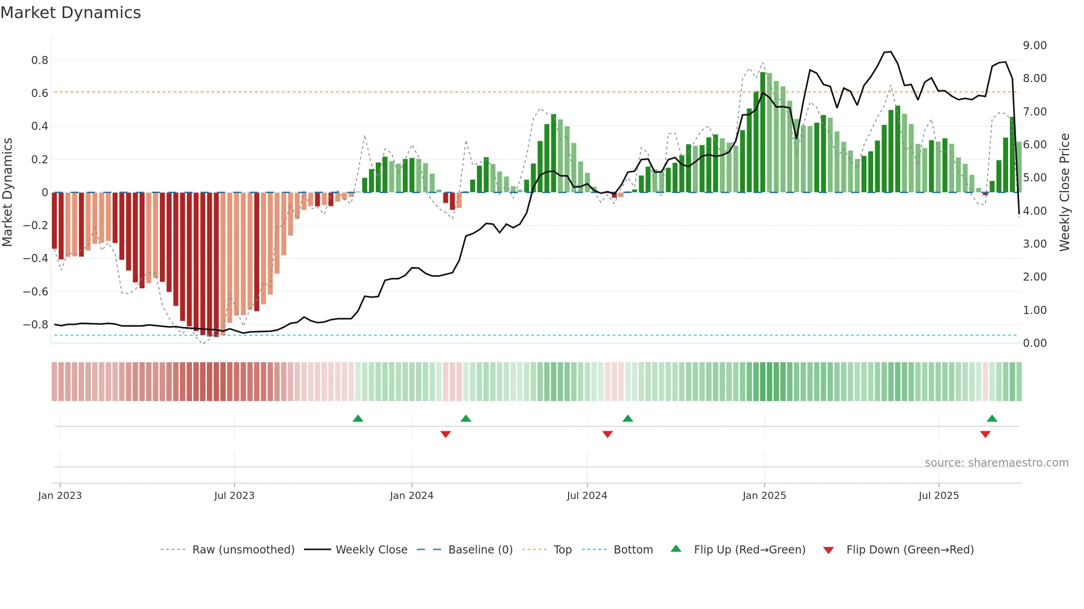Viewport: 1084px width, 609px height.
Task: Toggle the Flip Down (Green→Red) legend entry
Action: (898, 549)
